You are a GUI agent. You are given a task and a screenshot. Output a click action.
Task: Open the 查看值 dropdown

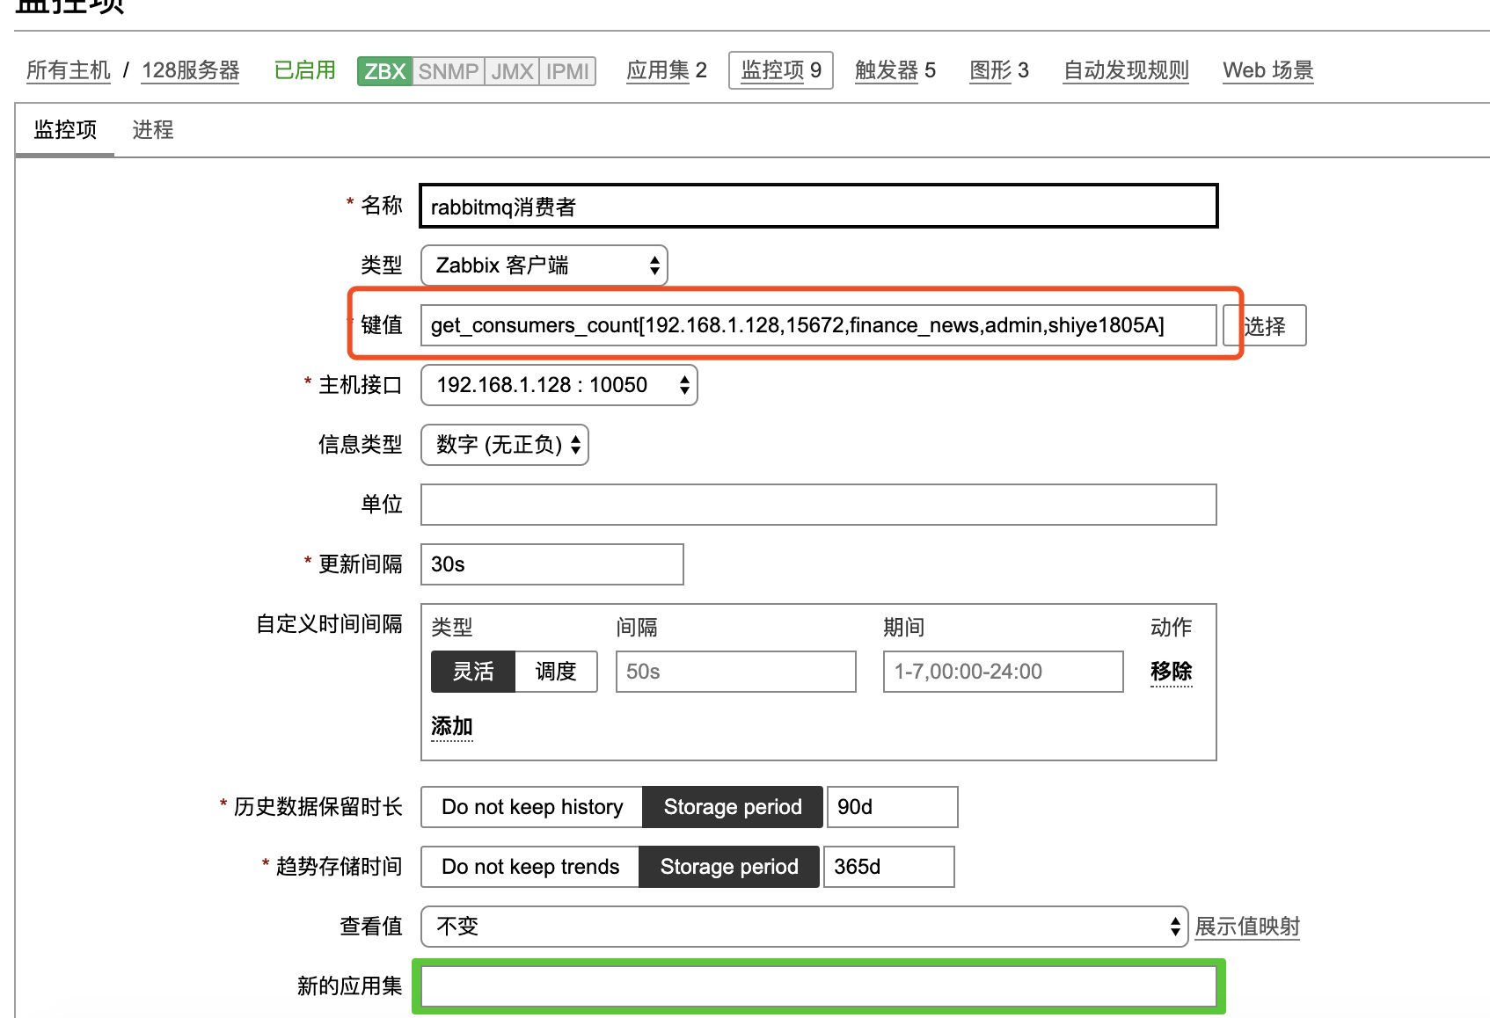click(x=805, y=926)
